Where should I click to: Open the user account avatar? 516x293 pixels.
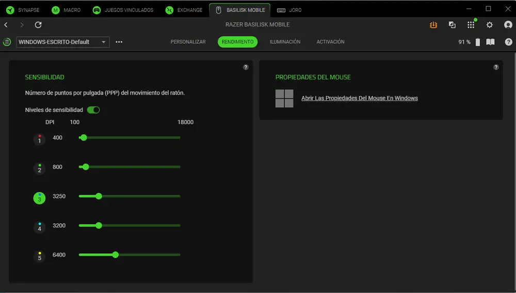(x=508, y=25)
